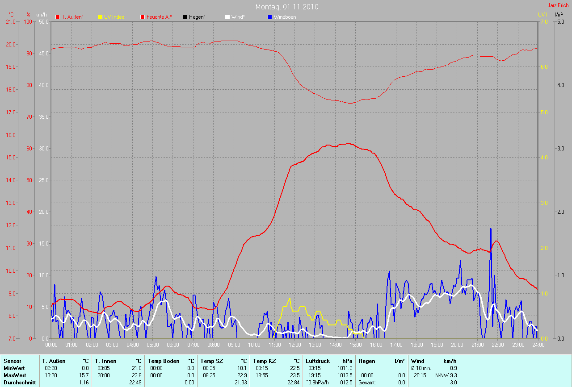The image size is (572, 387).
Task: Click the red T. Außen legend square
Action: pos(58,17)
